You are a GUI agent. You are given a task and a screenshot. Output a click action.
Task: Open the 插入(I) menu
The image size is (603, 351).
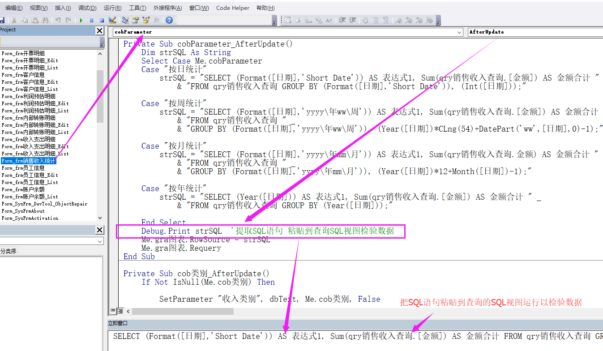pyautogui.click(x=63, y=8)
